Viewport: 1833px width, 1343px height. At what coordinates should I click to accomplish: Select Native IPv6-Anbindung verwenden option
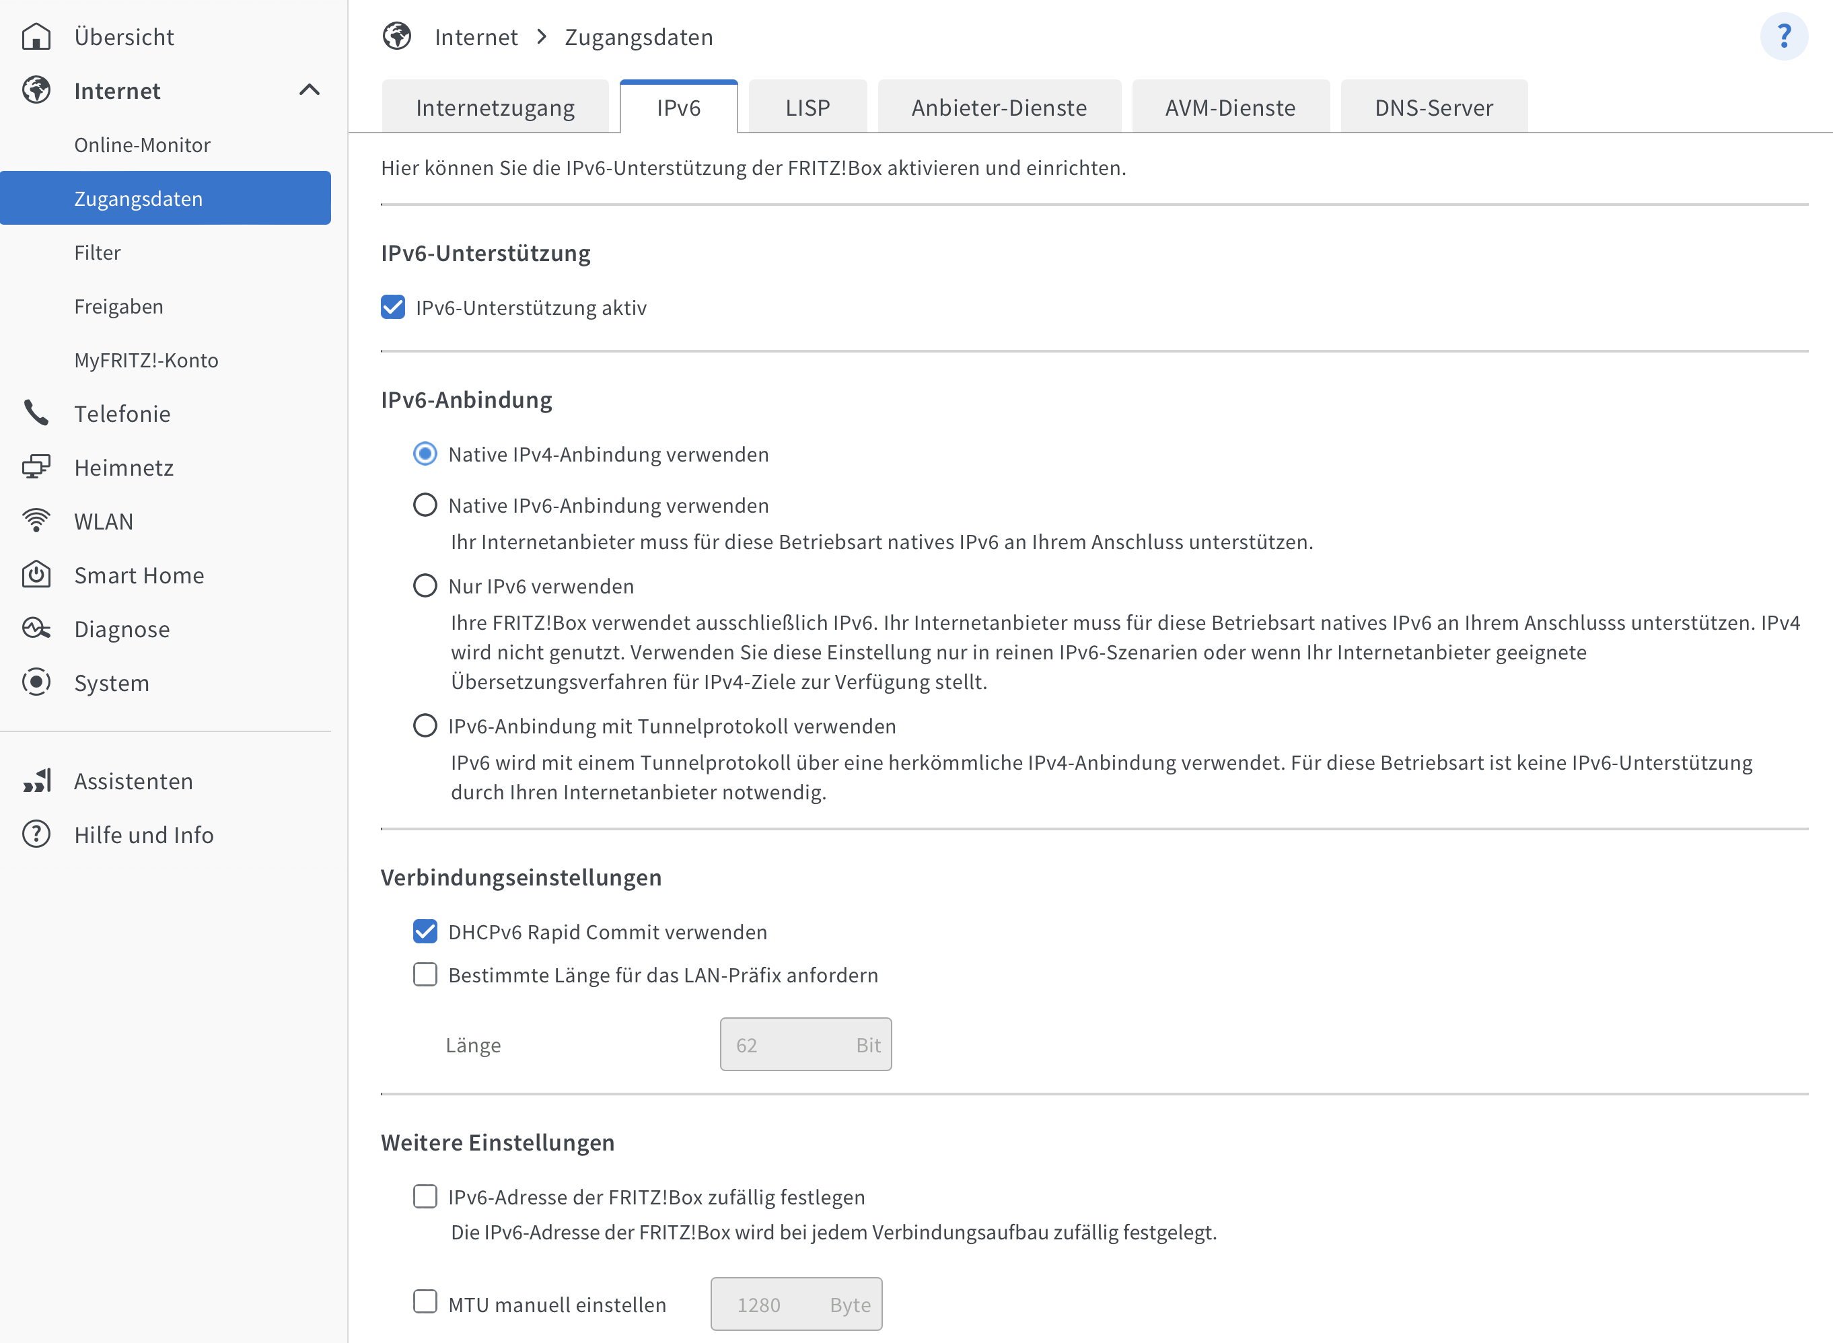coord(425,505)
